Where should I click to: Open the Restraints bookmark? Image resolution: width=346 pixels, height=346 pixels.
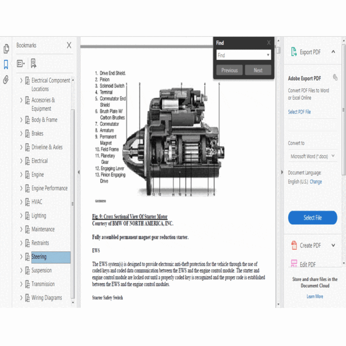point(40,243)
